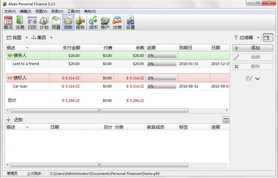Open the 概况 overview toolbar icon
278x178 pixels.
click(8, 23)
